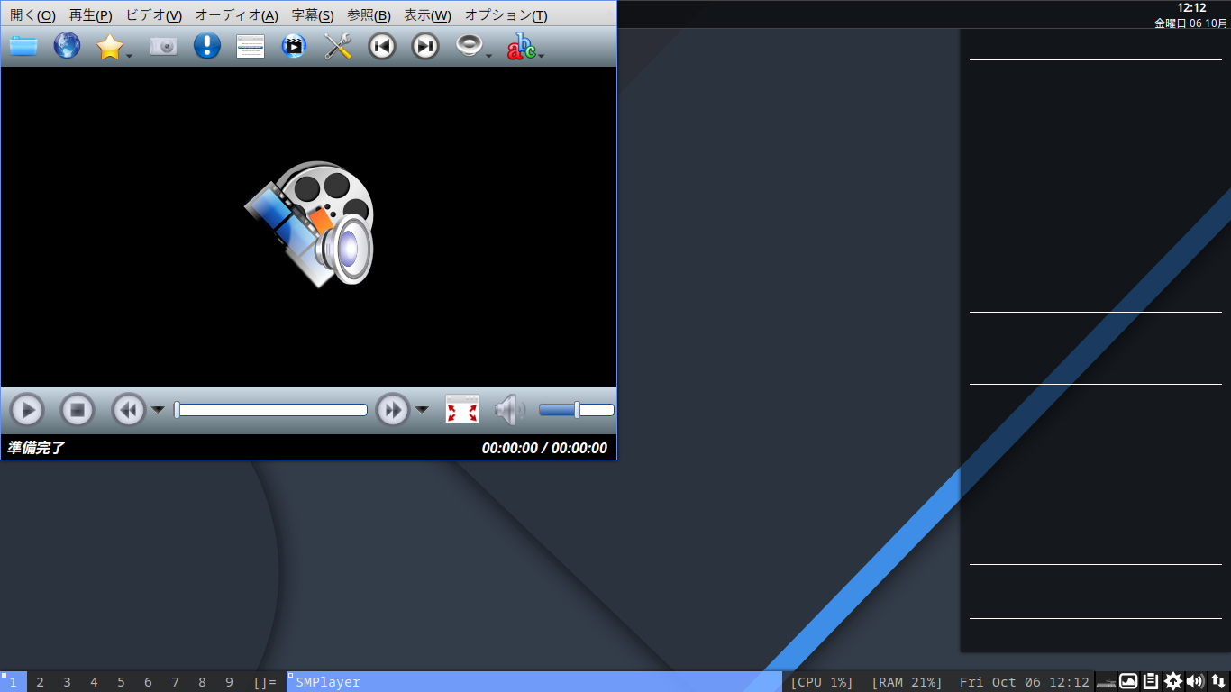Toggle the []= layout indicator

pos(265,682)
